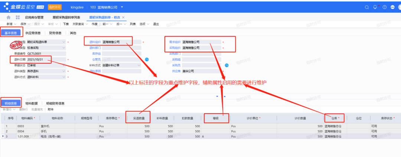Image resolution: width=401 pixels, height=157 pixels.
Task: Click the small up triangle splitter arrow
Action: [225, 97]
